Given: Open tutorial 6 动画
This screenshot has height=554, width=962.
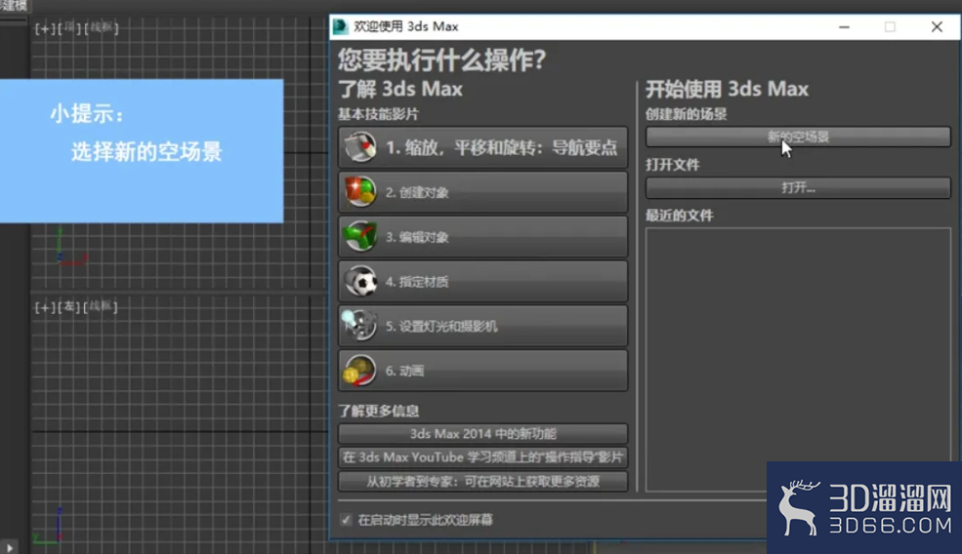Looking at the screenshot, I should [482, 371].
